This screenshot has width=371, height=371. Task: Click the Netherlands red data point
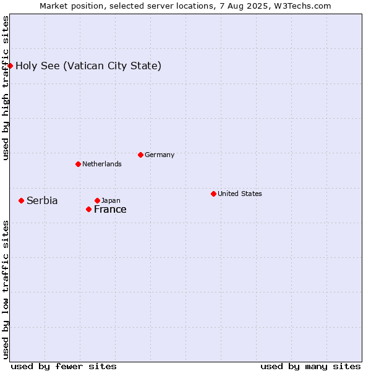(79, 164)
